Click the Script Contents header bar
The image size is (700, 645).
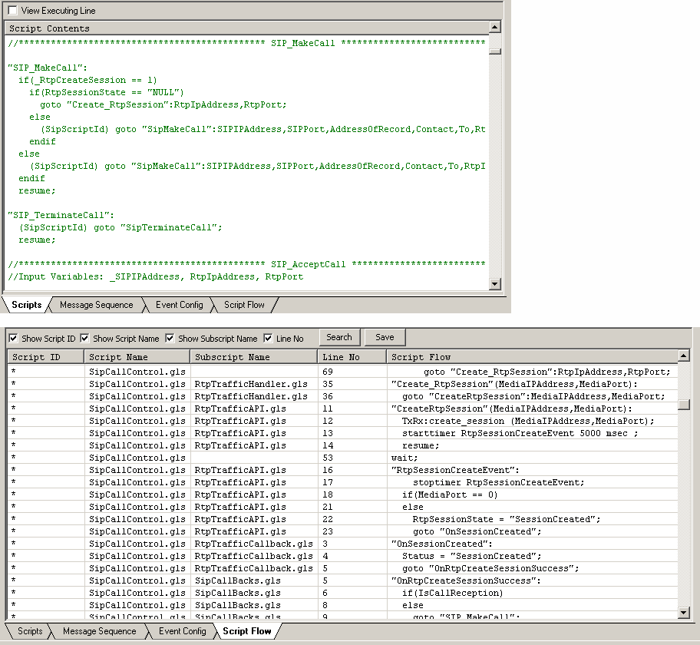tap(247, 28)
